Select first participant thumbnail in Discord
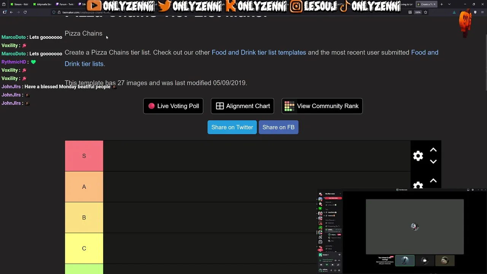This screenshot has width=487, height=274. (405, 261)
